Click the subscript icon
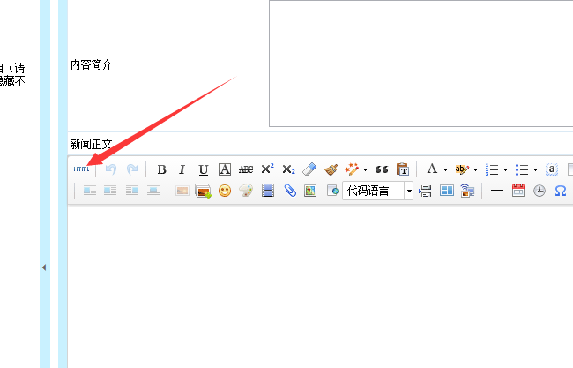The image size is (573, 368). 288,169
